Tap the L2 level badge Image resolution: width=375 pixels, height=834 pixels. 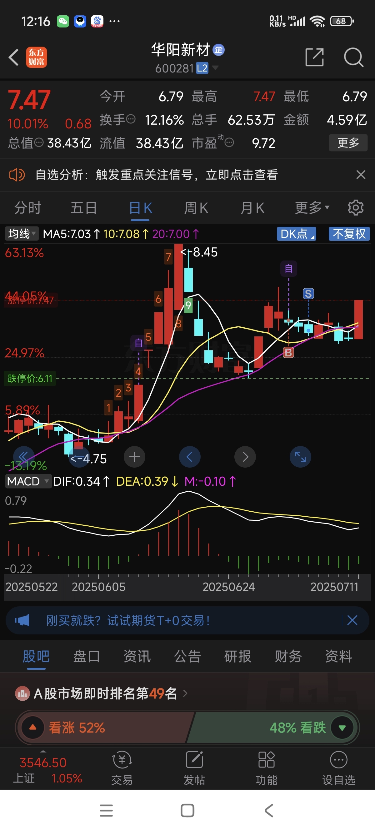click(x=202, y=68)
